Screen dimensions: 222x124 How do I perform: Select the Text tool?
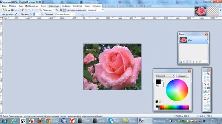click(205, 102)
